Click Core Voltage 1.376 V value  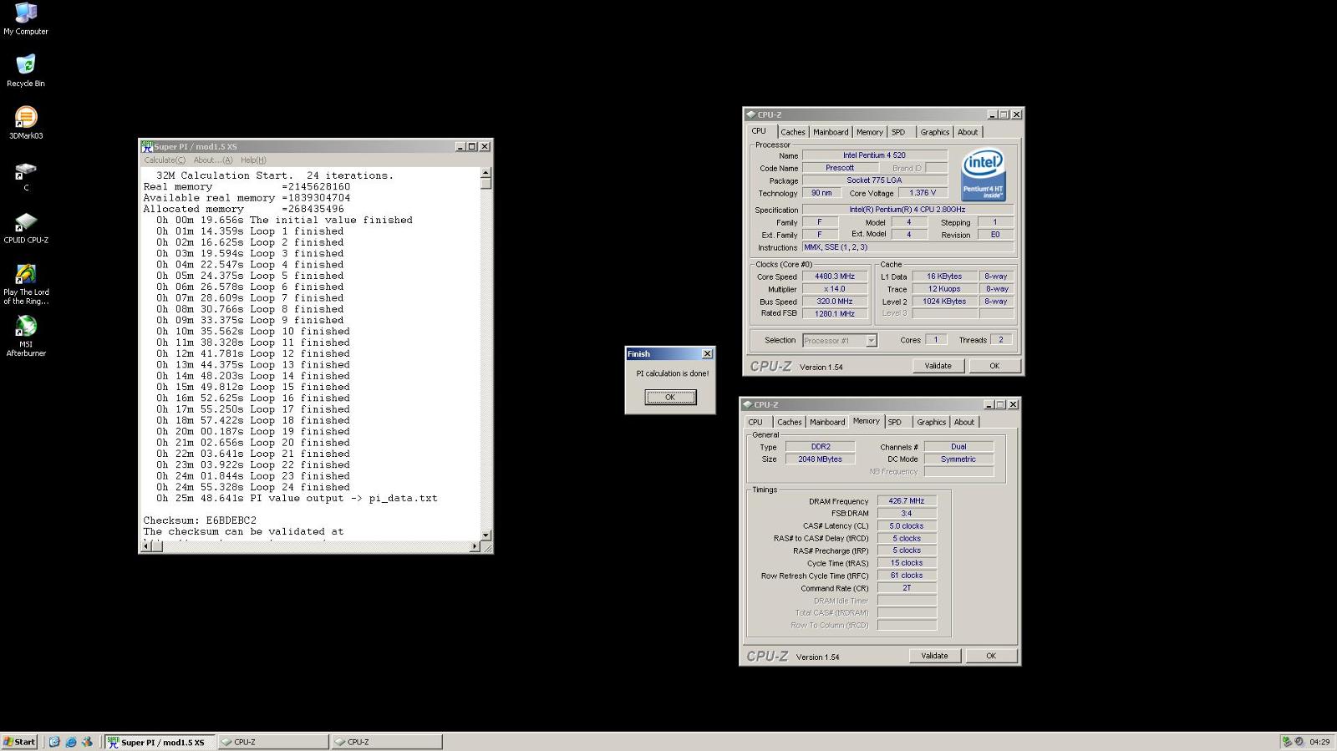(x=923, y=193)
